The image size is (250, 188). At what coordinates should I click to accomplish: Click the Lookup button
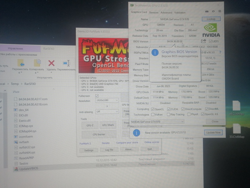[x=211, y=19]
